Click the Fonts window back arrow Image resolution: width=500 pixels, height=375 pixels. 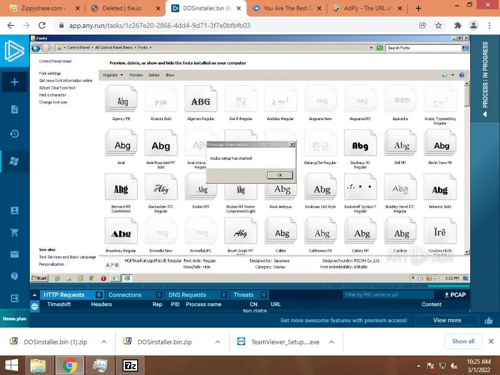pos(36,48)
